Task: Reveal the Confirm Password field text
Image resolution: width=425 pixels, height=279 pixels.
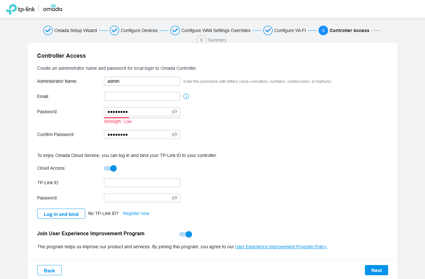Action: click(174, 134)
